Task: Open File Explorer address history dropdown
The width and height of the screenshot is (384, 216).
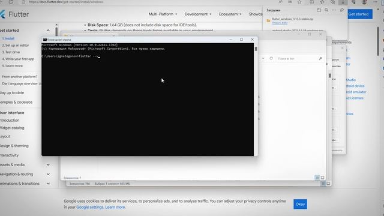Action: 263,58
